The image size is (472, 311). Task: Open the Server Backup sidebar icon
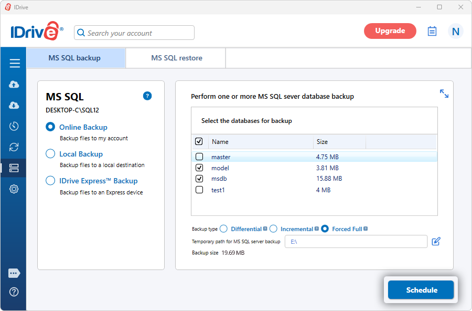14,168
